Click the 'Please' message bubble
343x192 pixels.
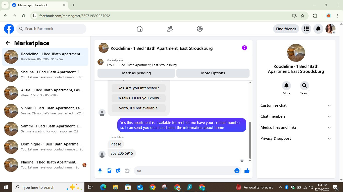point(116,144)
